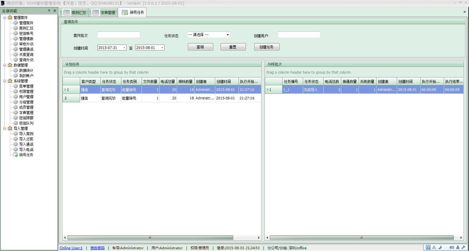Open the 修改密码 link
This screenshot has width=469, height=251.
click(97, 248)
